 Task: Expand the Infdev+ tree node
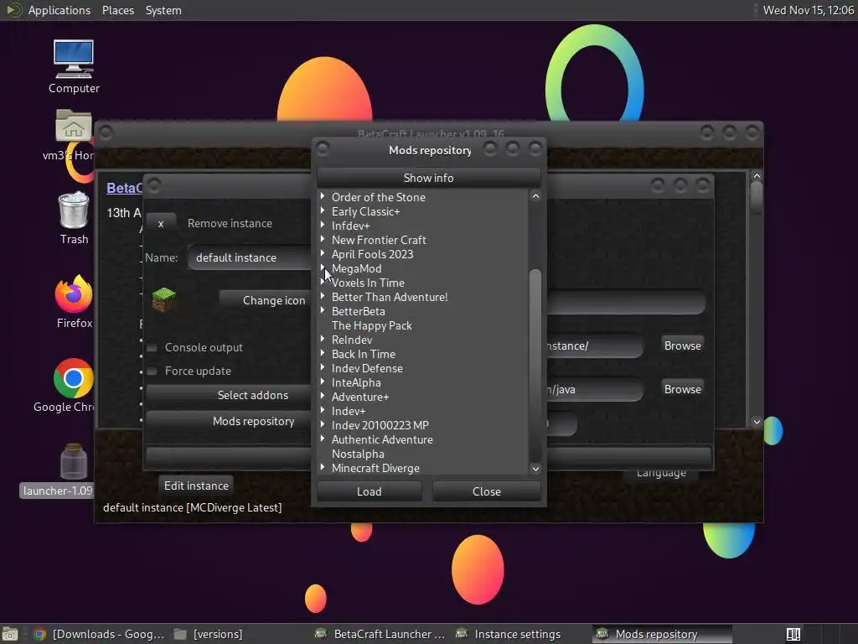pos(323,225)
